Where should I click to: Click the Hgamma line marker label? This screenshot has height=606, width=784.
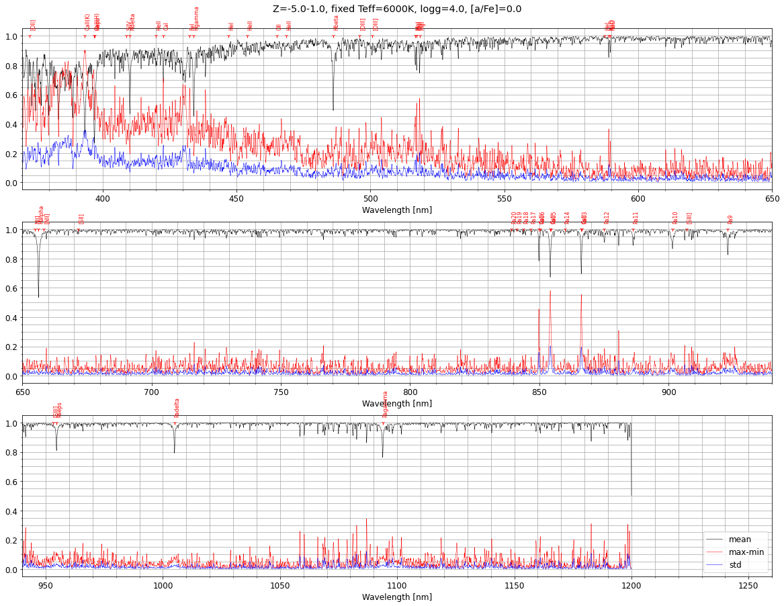196,19
